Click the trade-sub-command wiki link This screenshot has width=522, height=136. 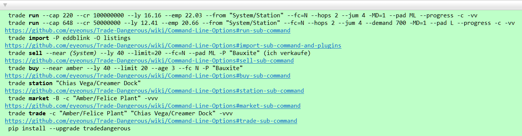151,121
